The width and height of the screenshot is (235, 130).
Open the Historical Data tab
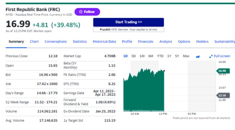104,42
